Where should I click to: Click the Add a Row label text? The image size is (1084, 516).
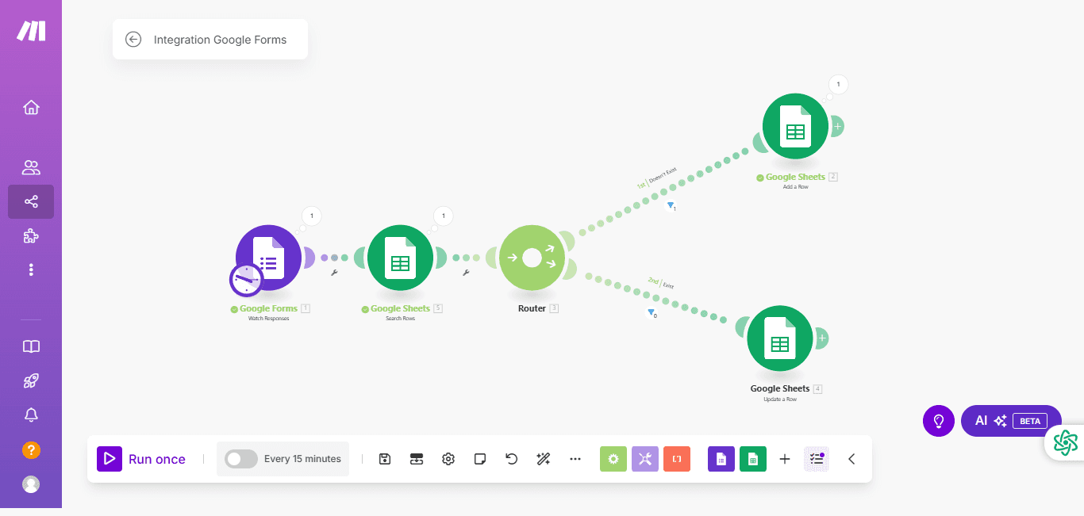795,187
